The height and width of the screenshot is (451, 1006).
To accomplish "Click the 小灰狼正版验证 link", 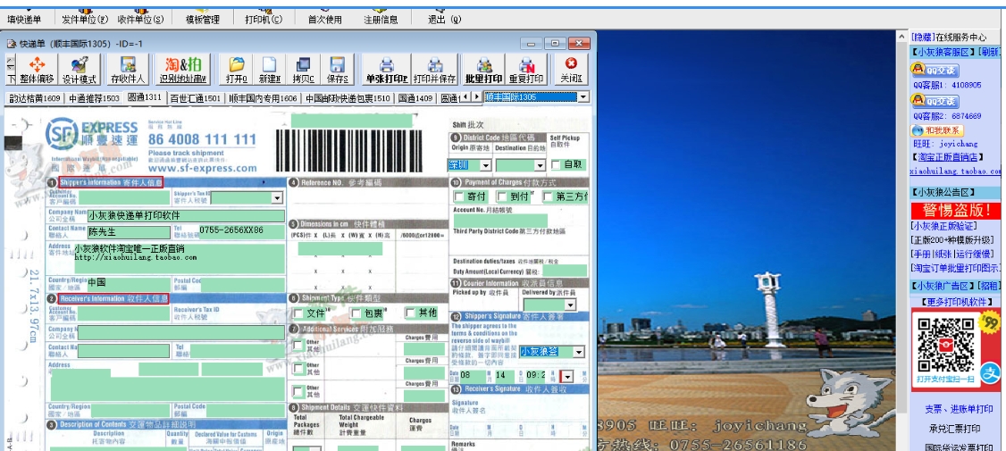I will [943, 226].
